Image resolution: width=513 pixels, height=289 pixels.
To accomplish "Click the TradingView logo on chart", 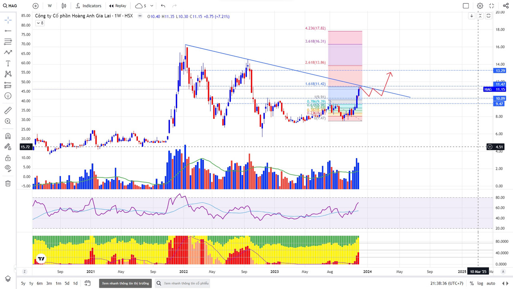I will (x=40, y=259).
